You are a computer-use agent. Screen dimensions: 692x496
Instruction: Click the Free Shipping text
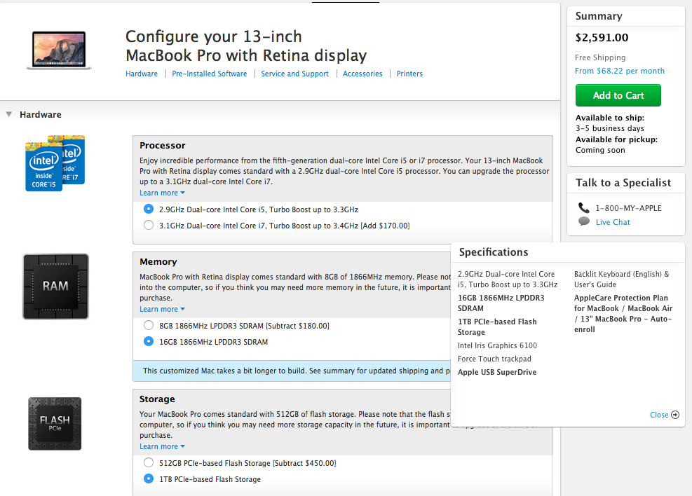tap(600, 57)
